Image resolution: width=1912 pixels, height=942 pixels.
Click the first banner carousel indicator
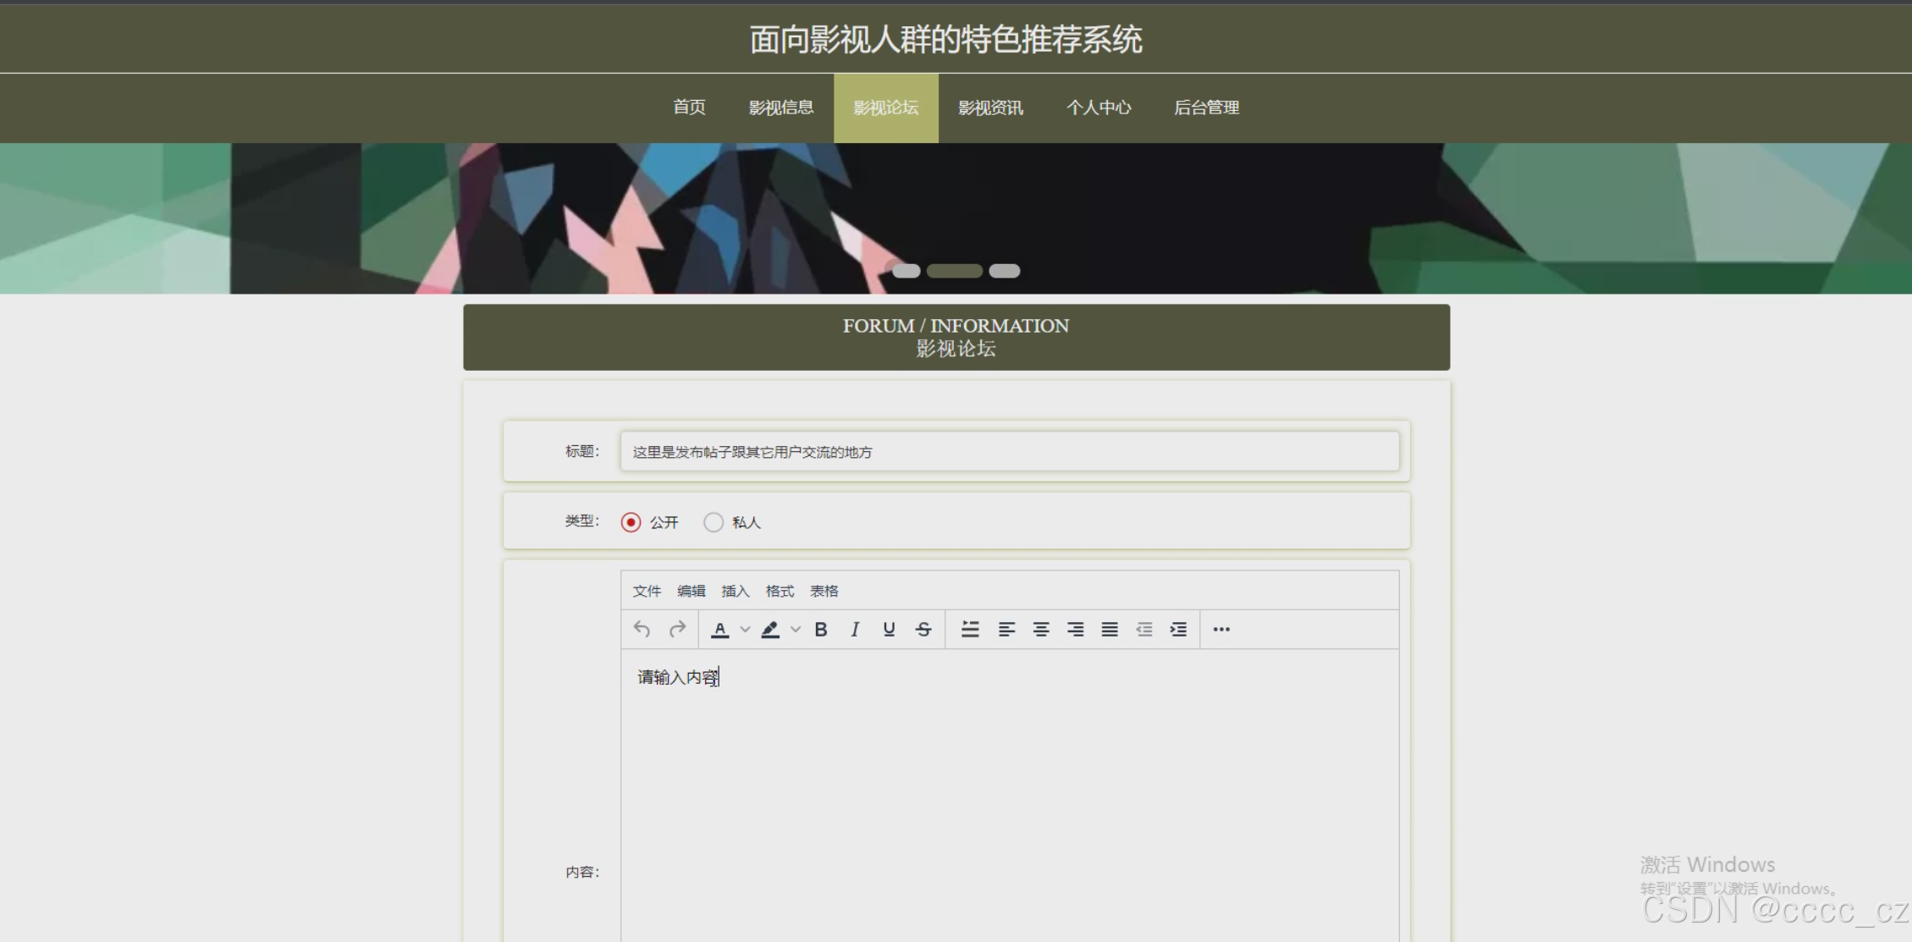(906, 271)
